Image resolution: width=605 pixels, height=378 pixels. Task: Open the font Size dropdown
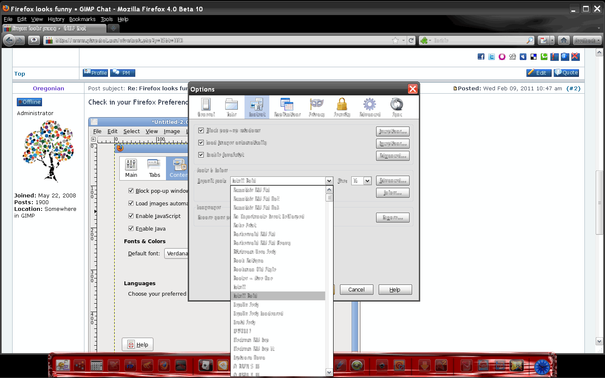tap(367, 181)
